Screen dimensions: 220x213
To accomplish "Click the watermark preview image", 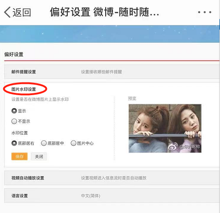I will 165,128.
